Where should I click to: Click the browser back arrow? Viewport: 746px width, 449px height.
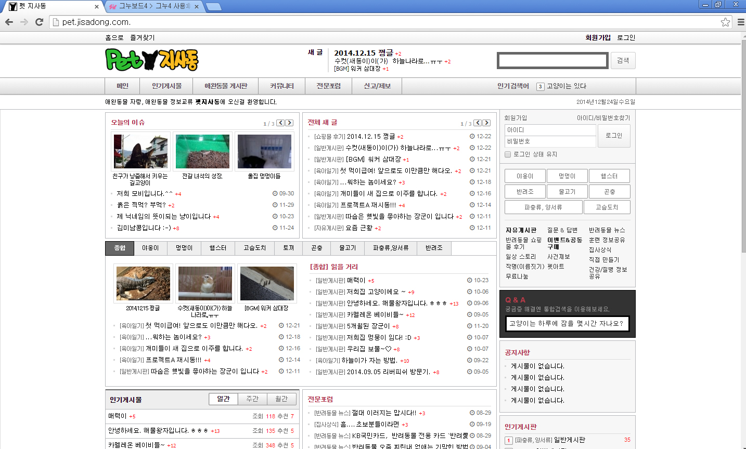click(9, 22)
